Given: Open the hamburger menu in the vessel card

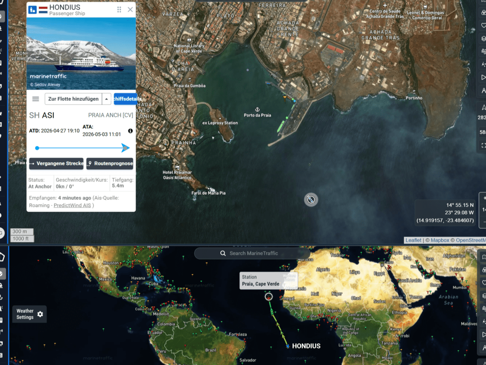Looking at the screenshot, I should pos(36,99).
